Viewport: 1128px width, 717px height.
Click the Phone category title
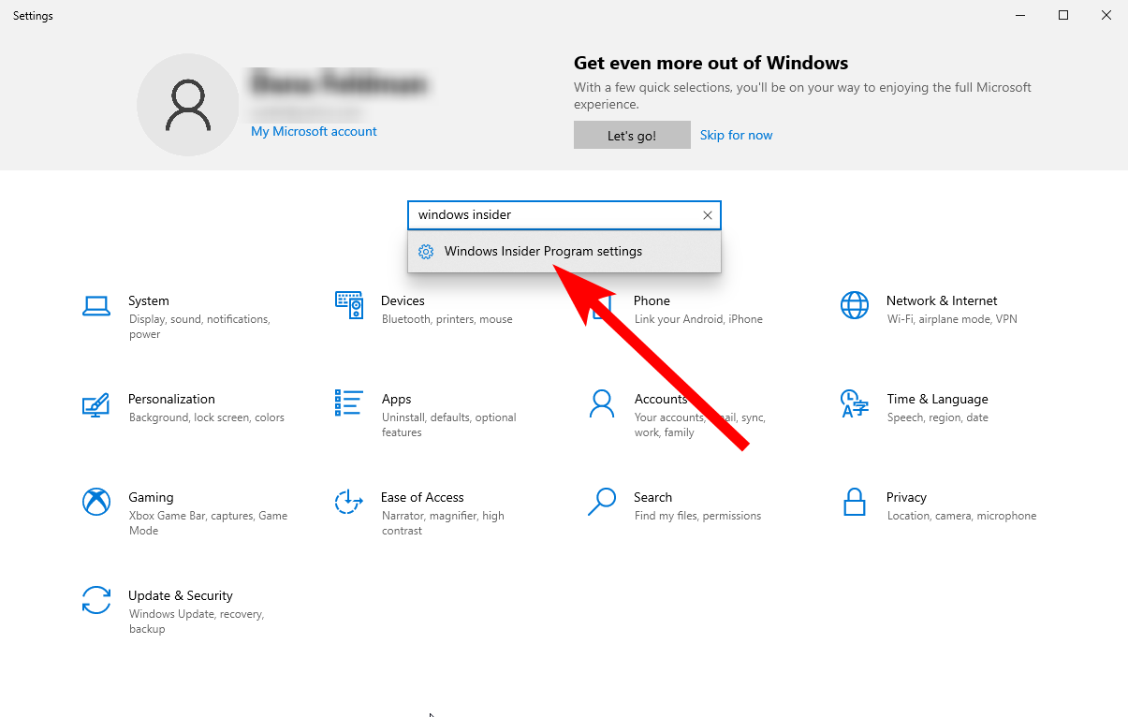coord(652,300)
